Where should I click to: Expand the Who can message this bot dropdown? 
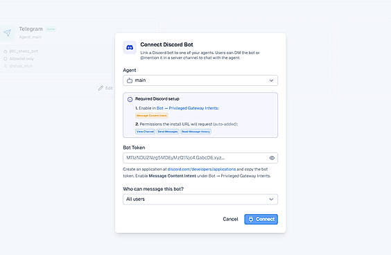click(200, 200)
